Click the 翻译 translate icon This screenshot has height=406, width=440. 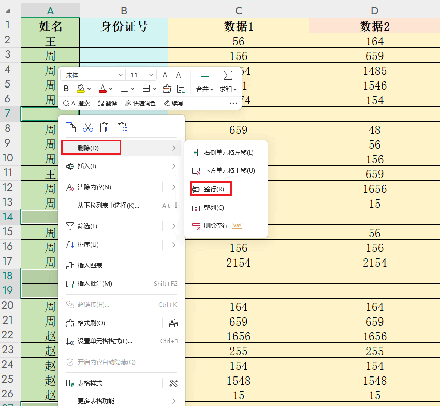(x=108, y=103)
